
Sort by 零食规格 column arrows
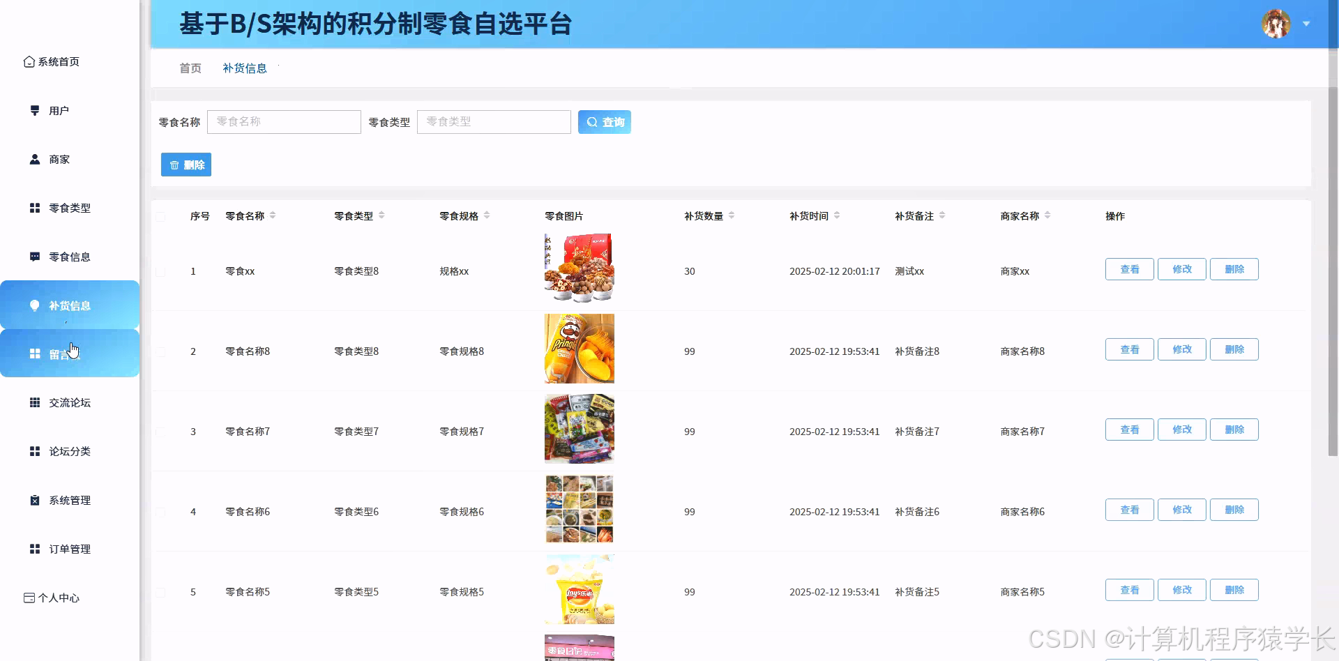tap(487, 215)
